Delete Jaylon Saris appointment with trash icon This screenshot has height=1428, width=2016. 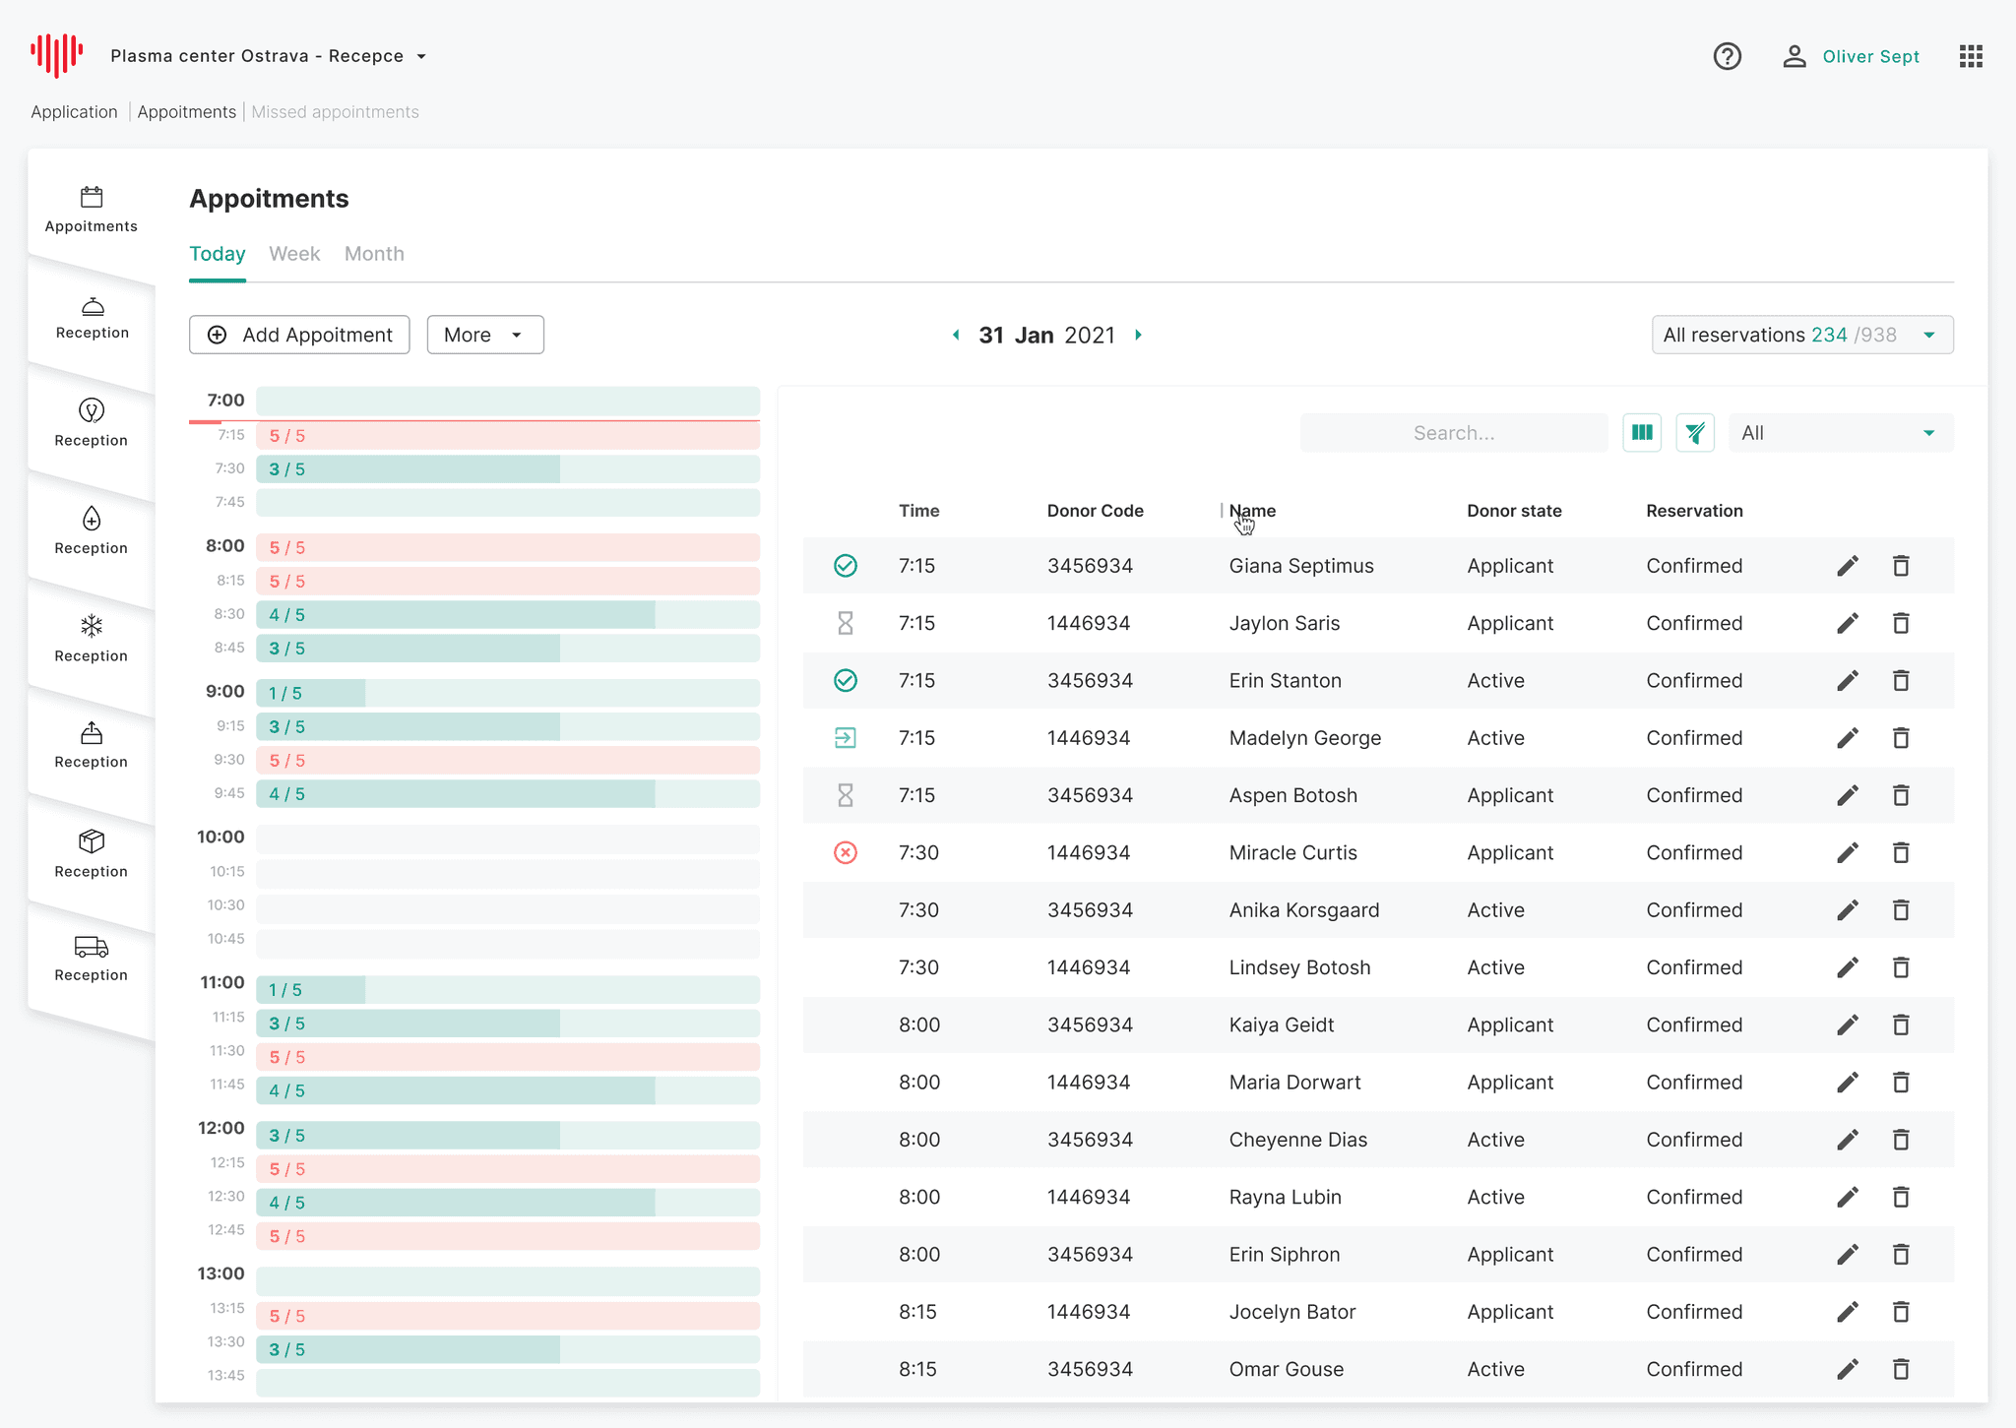pos(1900,623)
